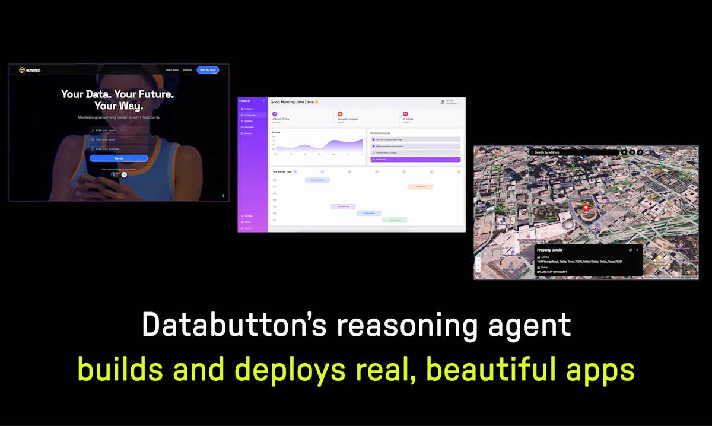Close the Property Details panel
Image resolution: width=712 pixels, height=426 pixels.
tap(637, 250)
